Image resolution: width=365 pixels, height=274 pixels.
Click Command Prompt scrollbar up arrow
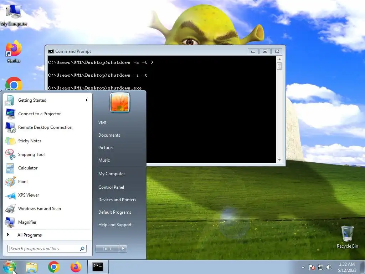pyautogui.click(x=279, y=59)
